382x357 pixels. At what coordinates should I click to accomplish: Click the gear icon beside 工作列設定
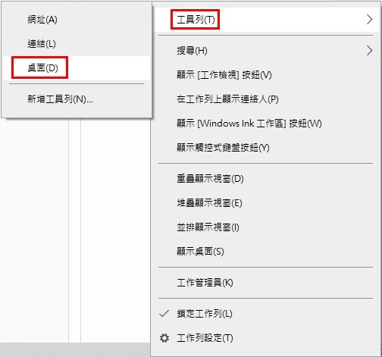tap(164, 338)
